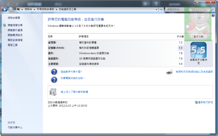Viewport: 218px width, 136px height.
Task: Click question icon beside 這些數字代表什麼
Action: tap(54, 72)
